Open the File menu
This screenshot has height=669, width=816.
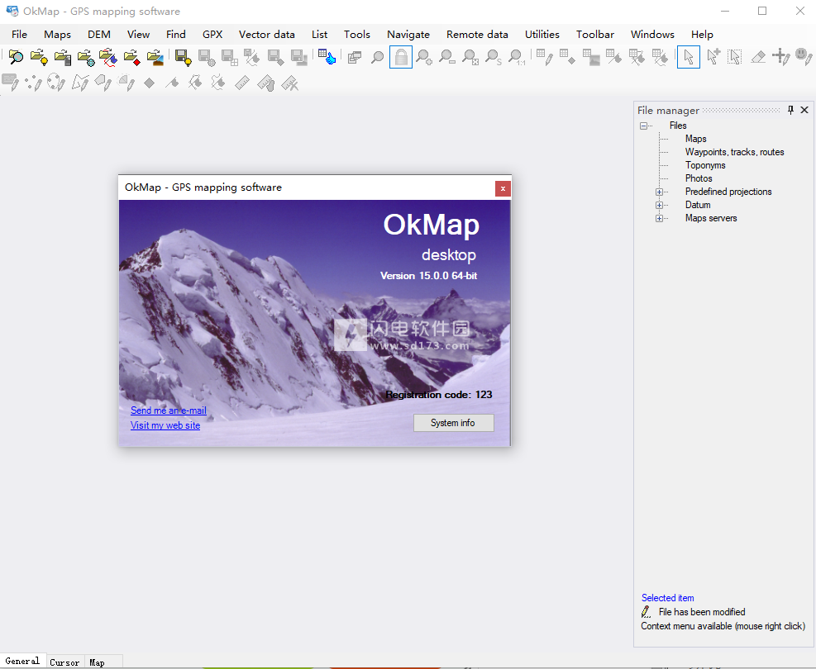[19, 35]
